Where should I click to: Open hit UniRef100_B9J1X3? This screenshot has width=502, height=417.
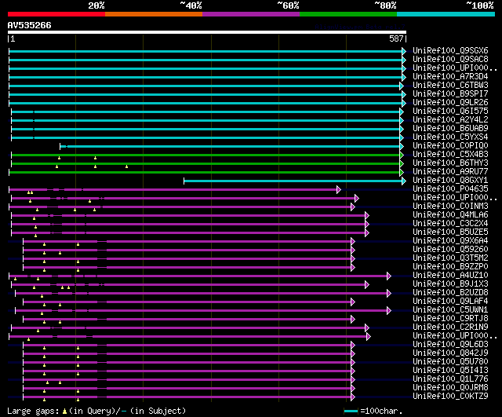point(450,284)
